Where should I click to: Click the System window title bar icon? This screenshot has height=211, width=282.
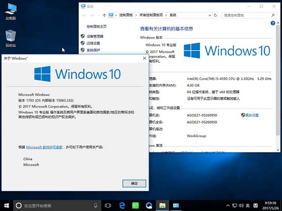pyautogui.click(x=83, y=7)
